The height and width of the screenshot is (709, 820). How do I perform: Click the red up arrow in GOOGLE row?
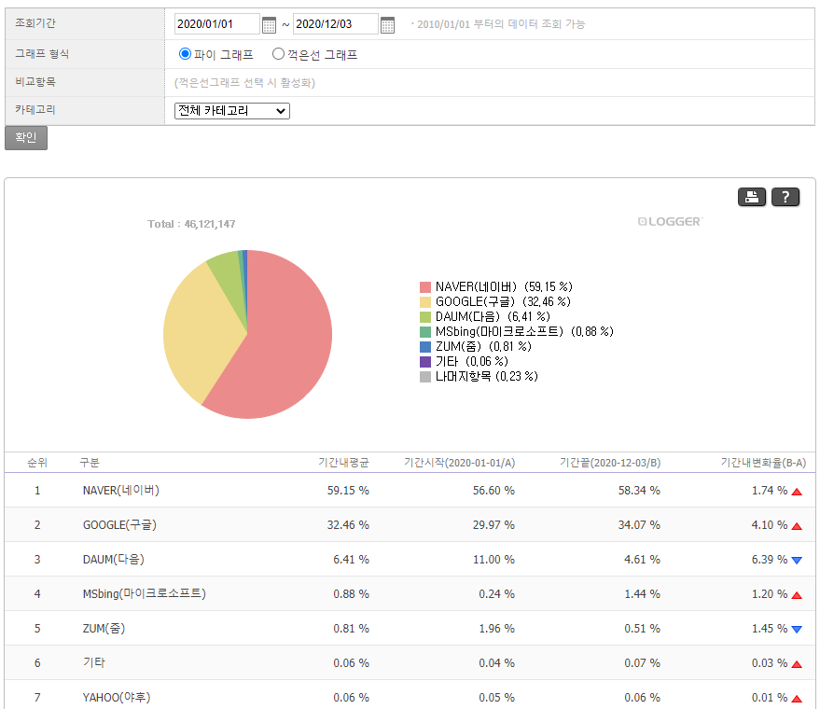[x=797, y=526]
